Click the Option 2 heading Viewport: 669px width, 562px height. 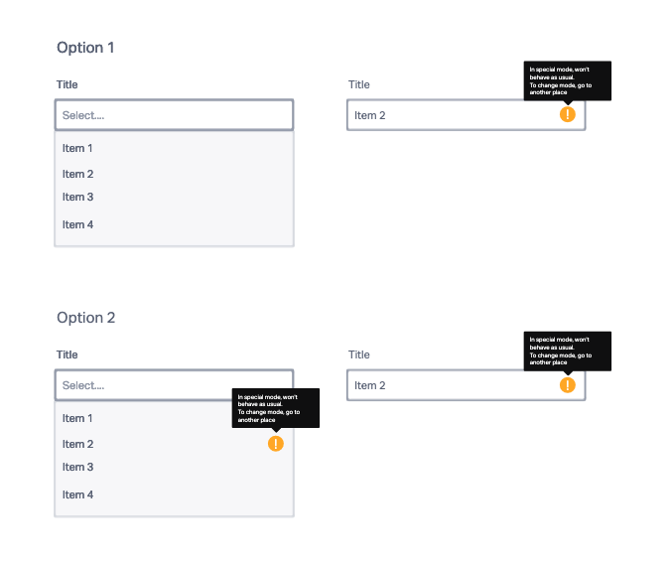point(85,318)
